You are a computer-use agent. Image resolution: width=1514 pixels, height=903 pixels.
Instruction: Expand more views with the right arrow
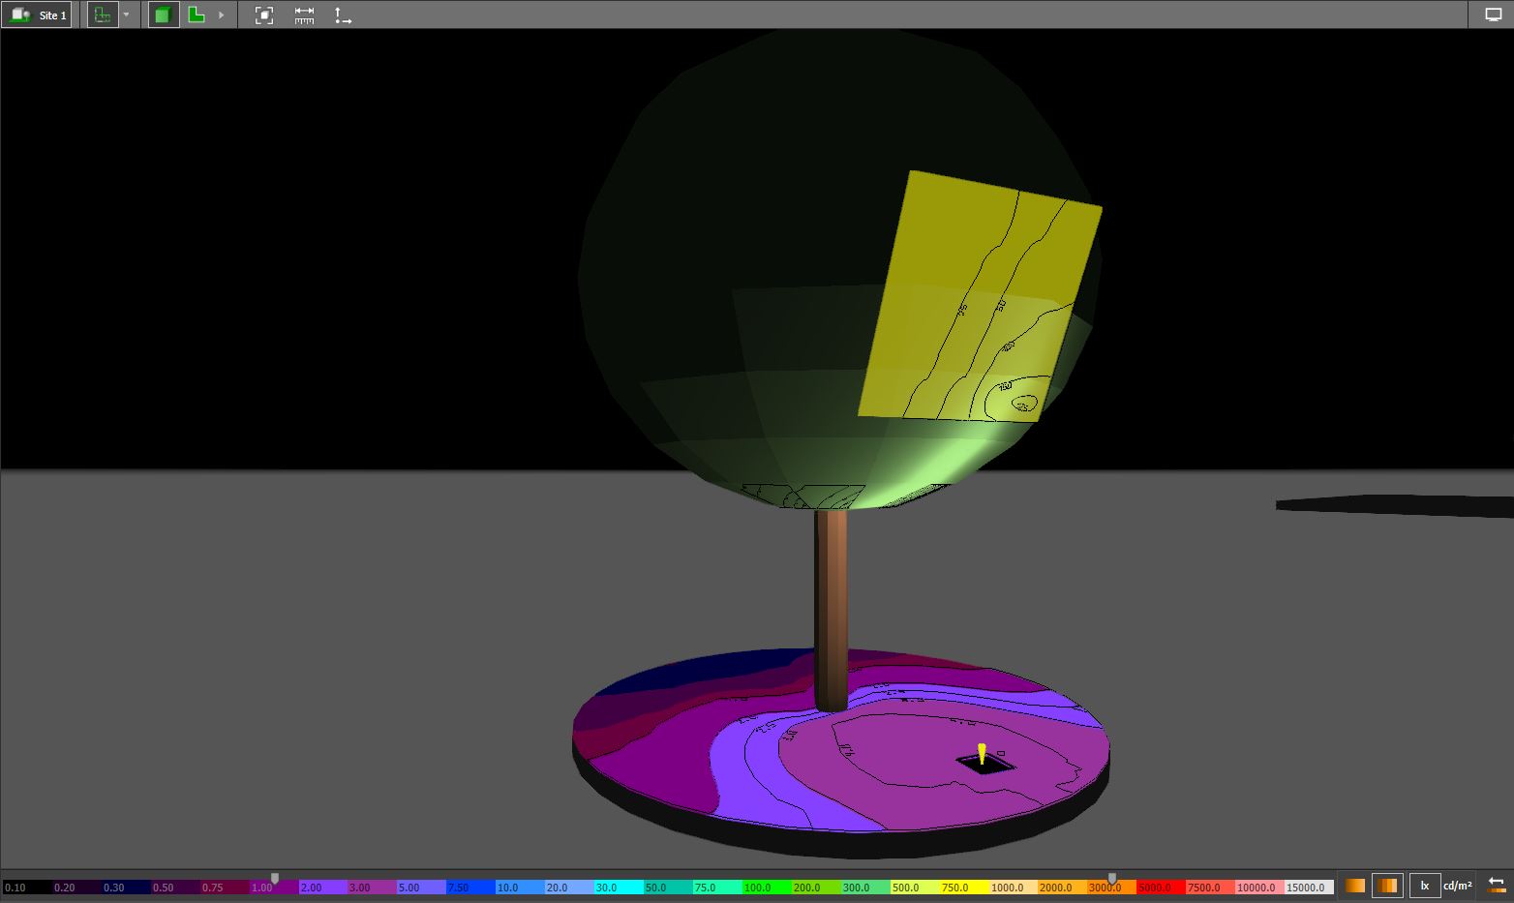click(221, 15)
